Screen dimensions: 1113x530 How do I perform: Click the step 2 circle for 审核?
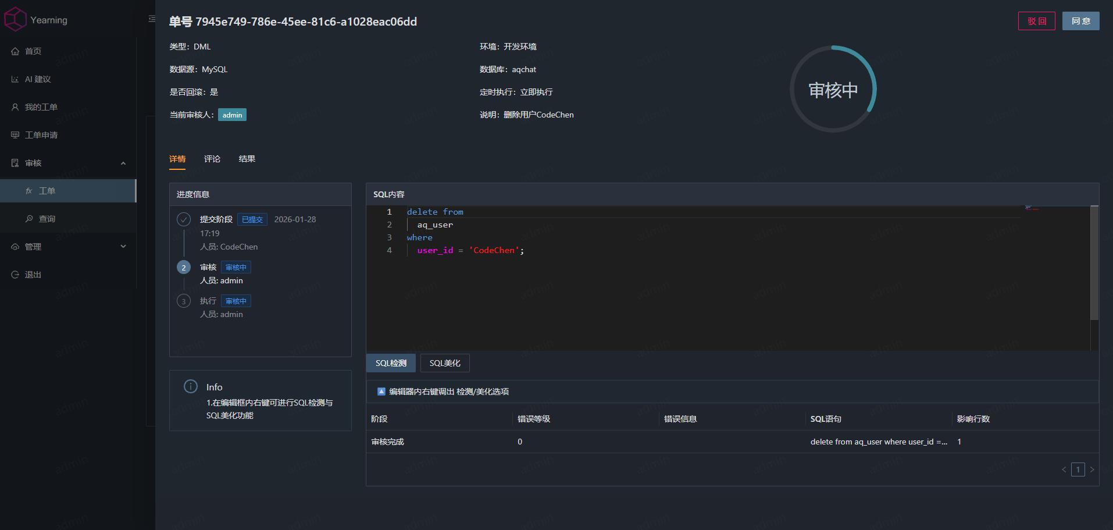pyautogui.click(x=184, y=267)
